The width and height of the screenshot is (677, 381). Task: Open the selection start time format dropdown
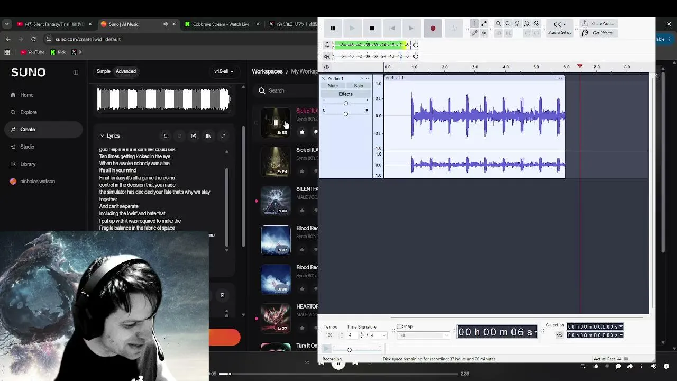click(621, 327)
